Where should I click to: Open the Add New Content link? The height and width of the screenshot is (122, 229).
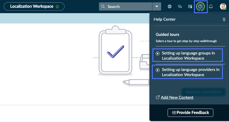point(177,97)
